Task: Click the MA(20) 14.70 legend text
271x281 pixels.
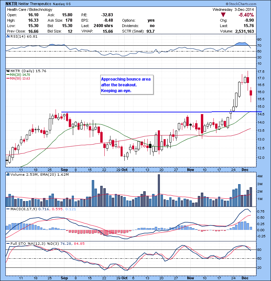Action: (x=20, y=75)
